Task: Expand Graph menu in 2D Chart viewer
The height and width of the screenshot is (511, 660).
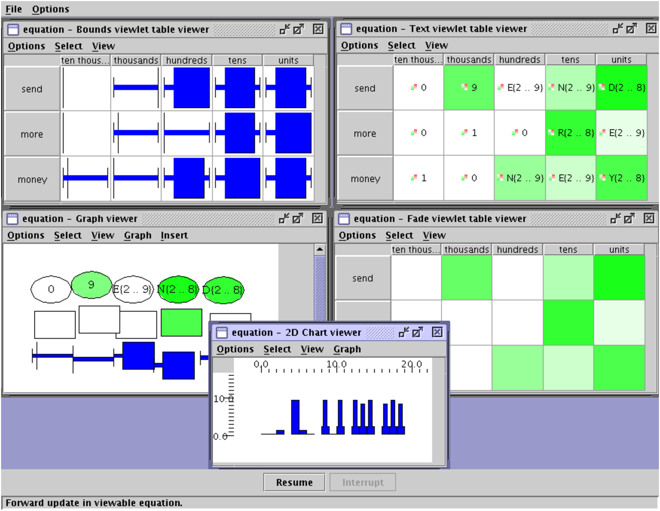Action: pos(347,349)
